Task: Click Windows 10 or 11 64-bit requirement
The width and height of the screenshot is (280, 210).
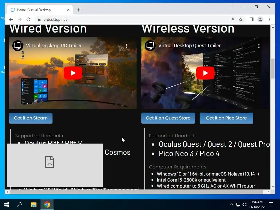Action: [208, 174]
